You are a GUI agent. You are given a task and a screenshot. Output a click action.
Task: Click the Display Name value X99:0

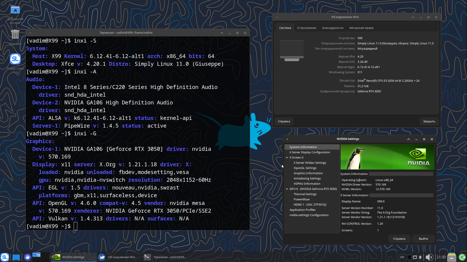(x=381, y=201)
